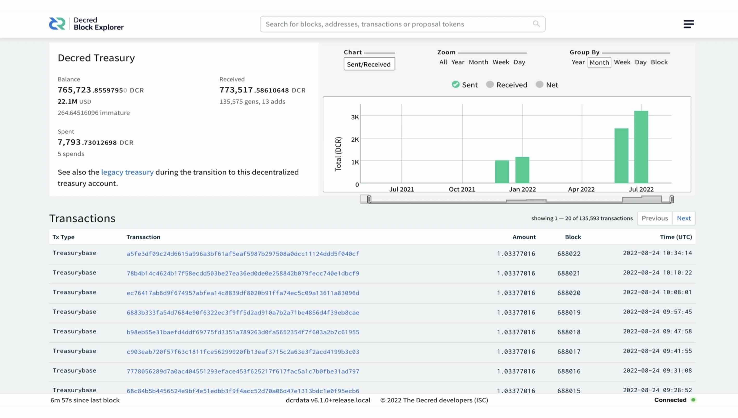Click the July 2022 tallest green bar
This screenshot has height=418, width=738.
[x=641, y=146]
